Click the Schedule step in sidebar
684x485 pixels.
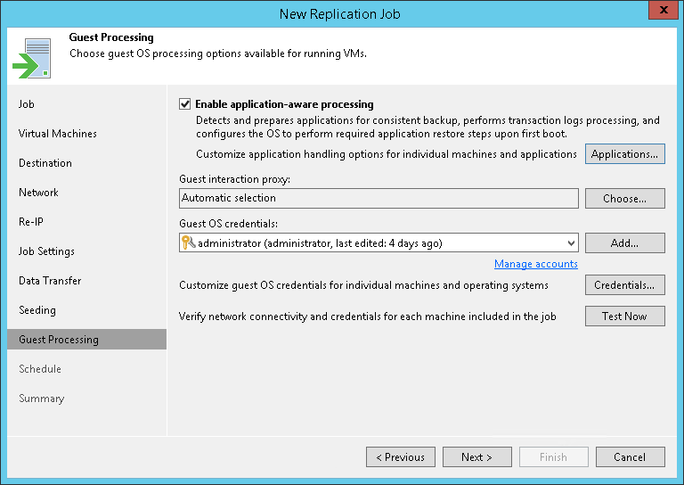40,369
